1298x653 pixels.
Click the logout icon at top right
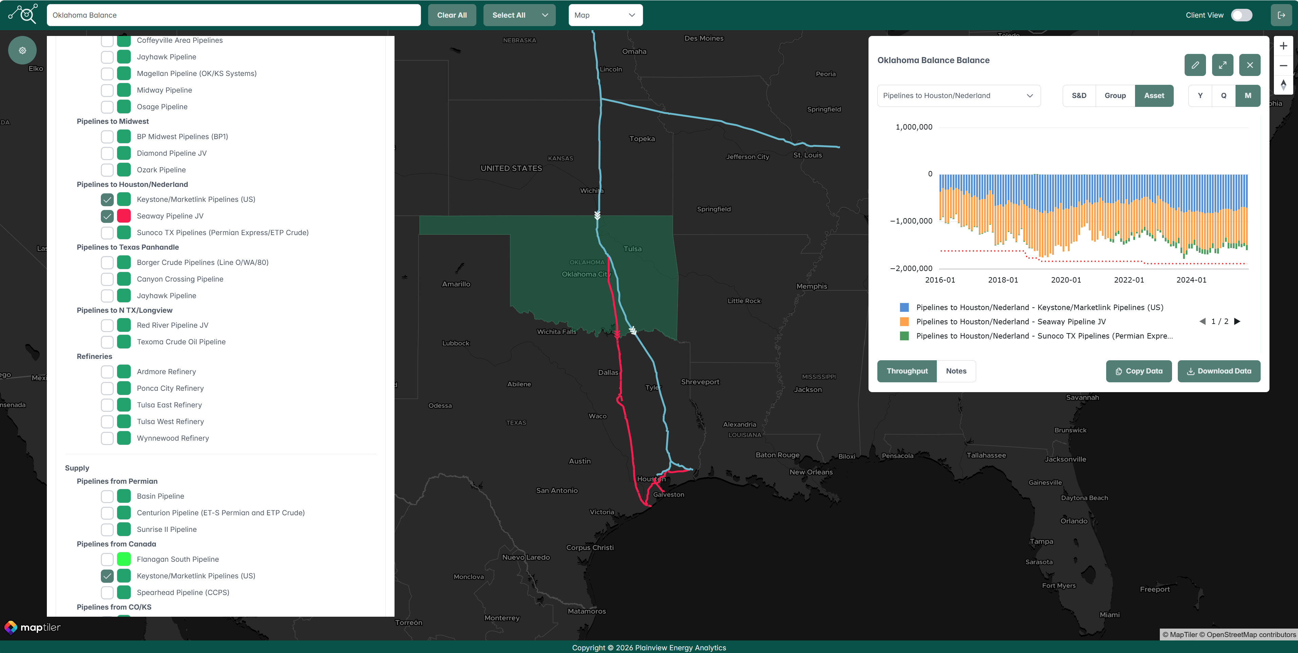click(1281, 15)
